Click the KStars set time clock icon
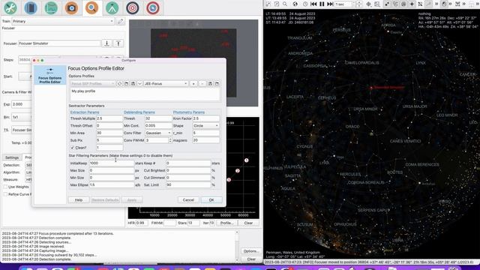 [x=305, y=4]
